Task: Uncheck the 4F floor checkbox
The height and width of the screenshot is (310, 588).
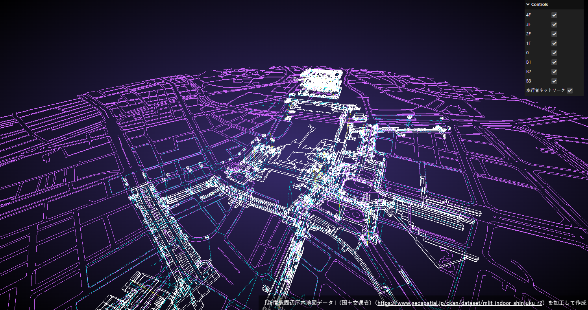Action: click(x=554, y=15)
